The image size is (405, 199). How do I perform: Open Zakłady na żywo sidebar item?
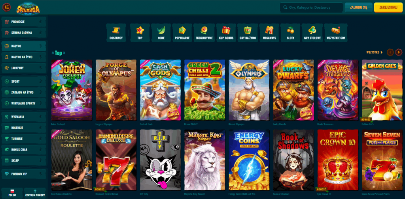(23, 92)
